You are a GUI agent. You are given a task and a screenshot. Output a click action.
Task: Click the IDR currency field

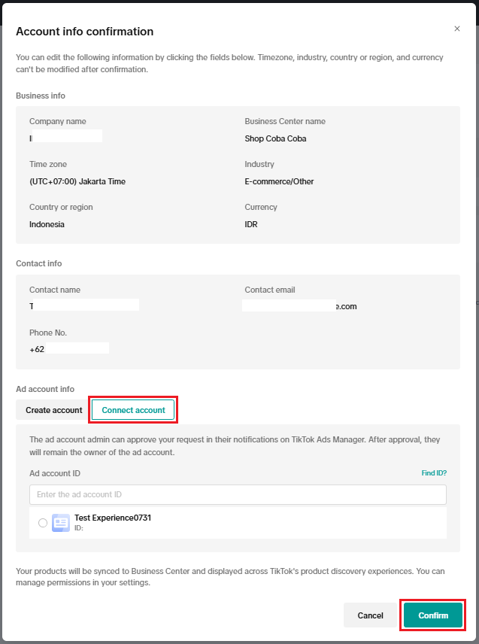point(251,224)
